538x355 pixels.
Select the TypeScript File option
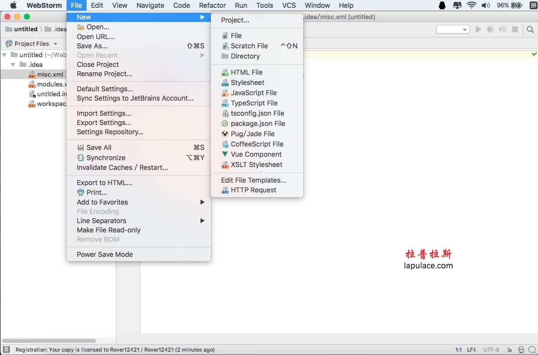tap(257, 103)
